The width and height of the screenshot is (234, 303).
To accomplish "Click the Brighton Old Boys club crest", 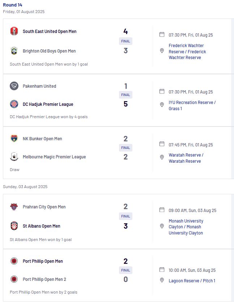I will 14,51.
